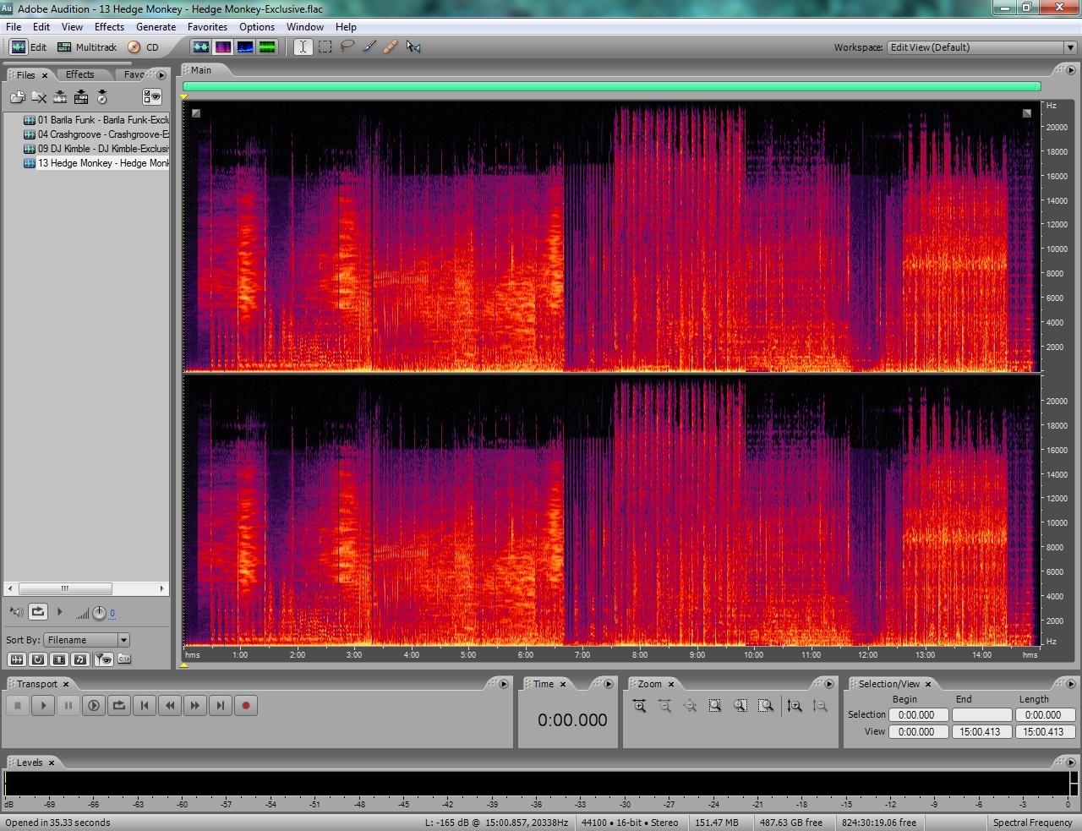Toggle loop playback in the Files panel

point(38,611)
